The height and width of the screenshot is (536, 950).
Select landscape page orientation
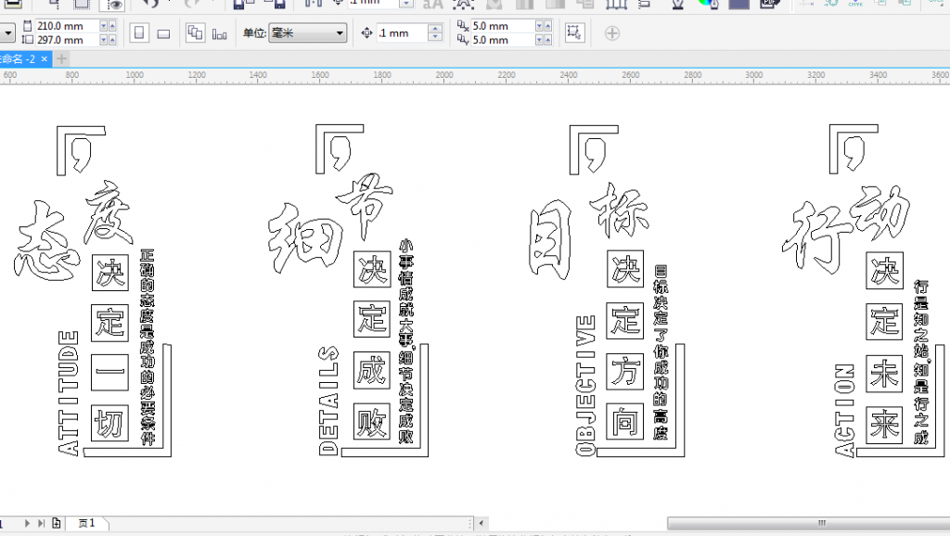(163, 34)
